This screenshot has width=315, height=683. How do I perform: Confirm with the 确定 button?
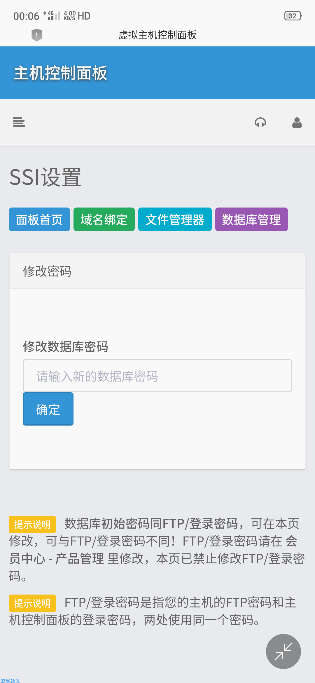point(48,409)
